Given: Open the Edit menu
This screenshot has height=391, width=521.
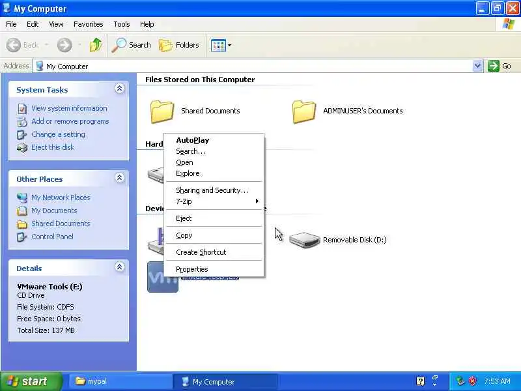Looking at the screenshot, I should tap(33, 24).
